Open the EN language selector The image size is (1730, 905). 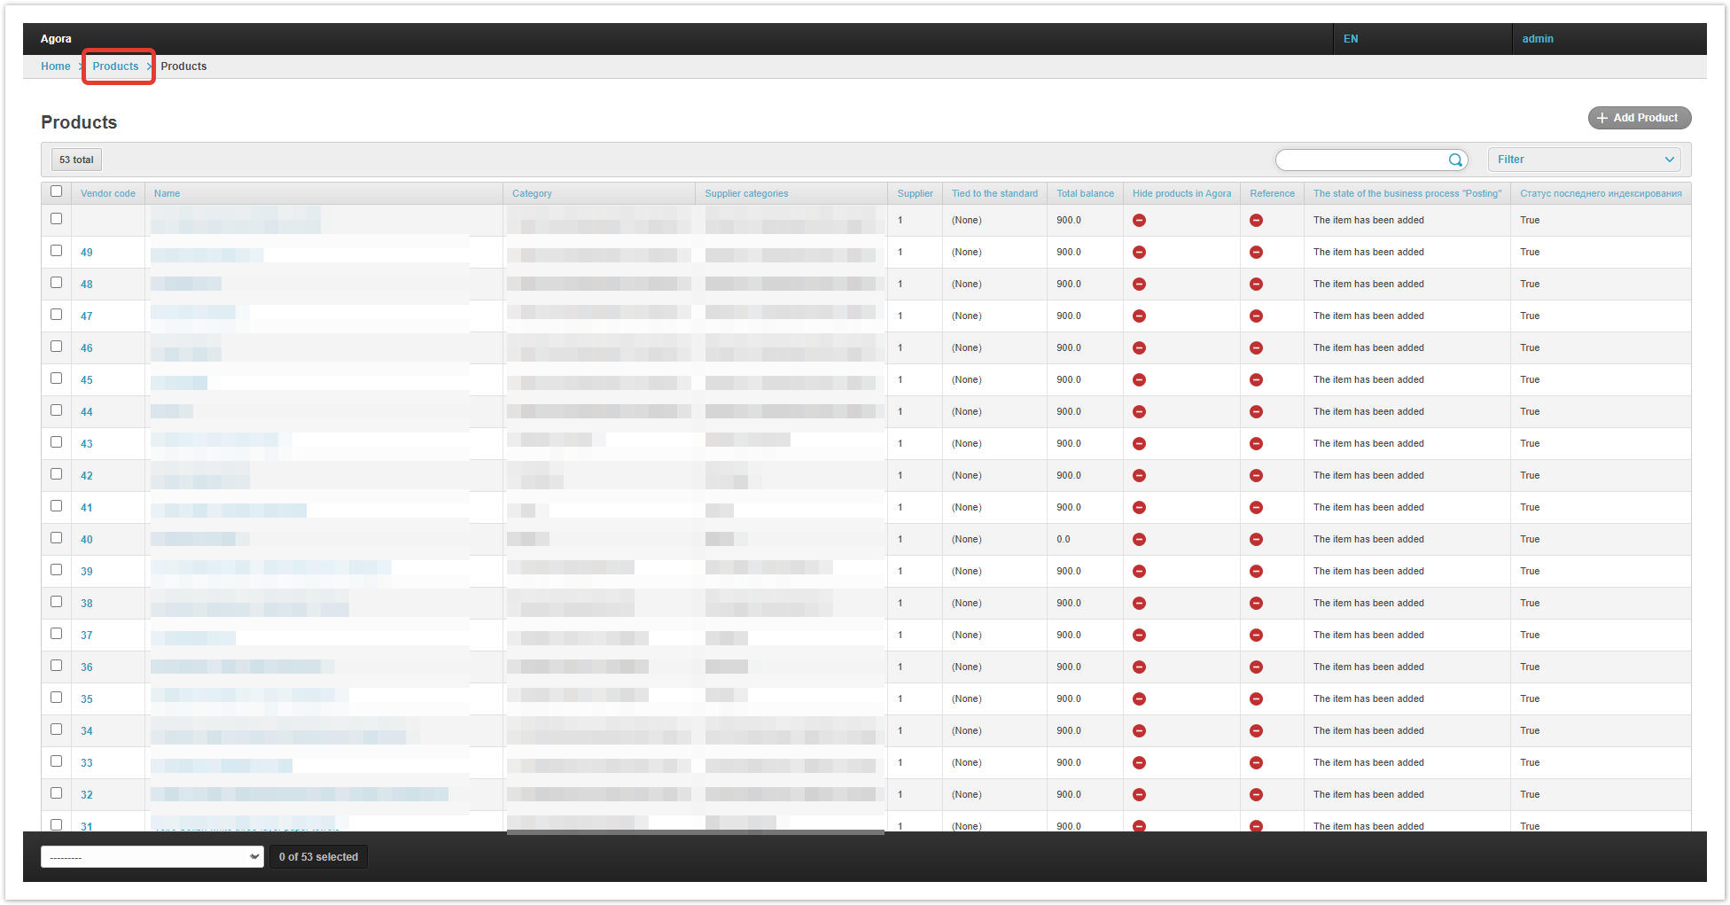coord(1350,39)
